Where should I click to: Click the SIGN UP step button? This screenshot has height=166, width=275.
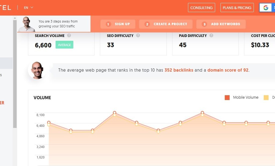point(118,24)
